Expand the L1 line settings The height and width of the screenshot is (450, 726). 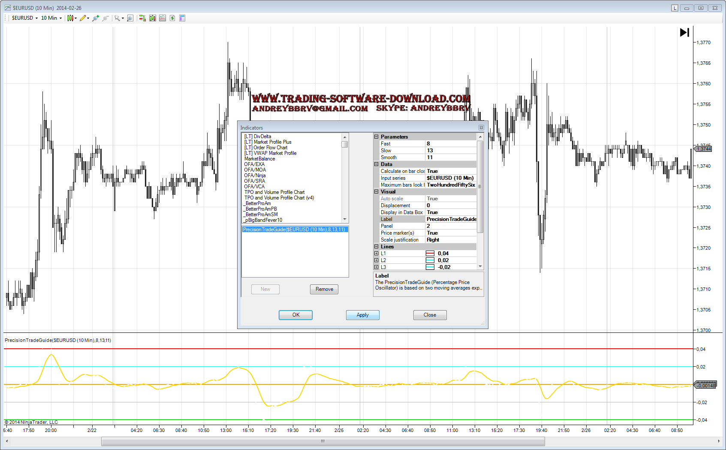pos(377,254)
